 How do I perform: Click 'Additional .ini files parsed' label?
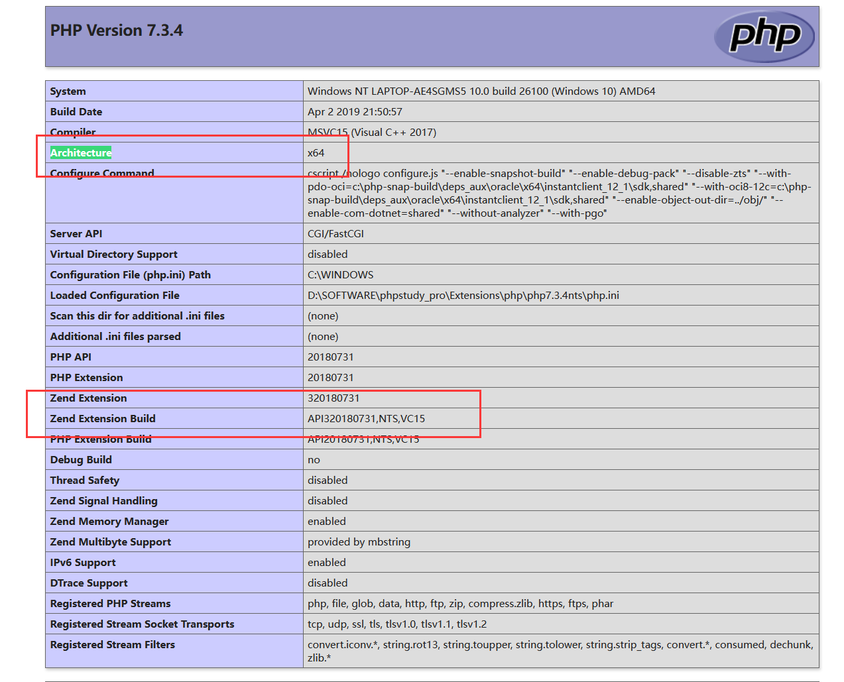pyautogui.click(x=115, y=337)
